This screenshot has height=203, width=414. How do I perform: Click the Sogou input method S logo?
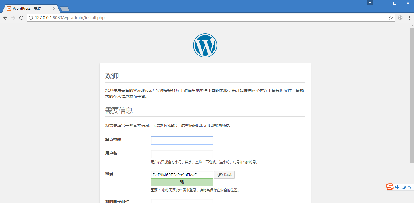390,187
